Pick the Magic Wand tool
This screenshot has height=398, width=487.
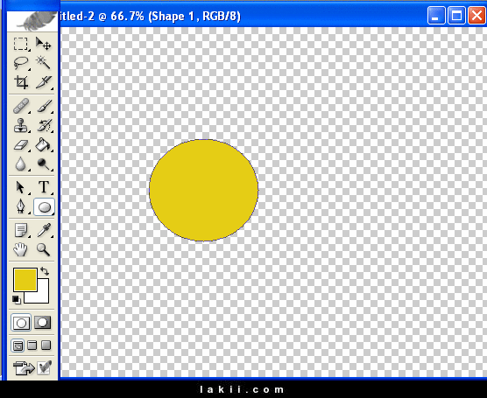[44, 63]
